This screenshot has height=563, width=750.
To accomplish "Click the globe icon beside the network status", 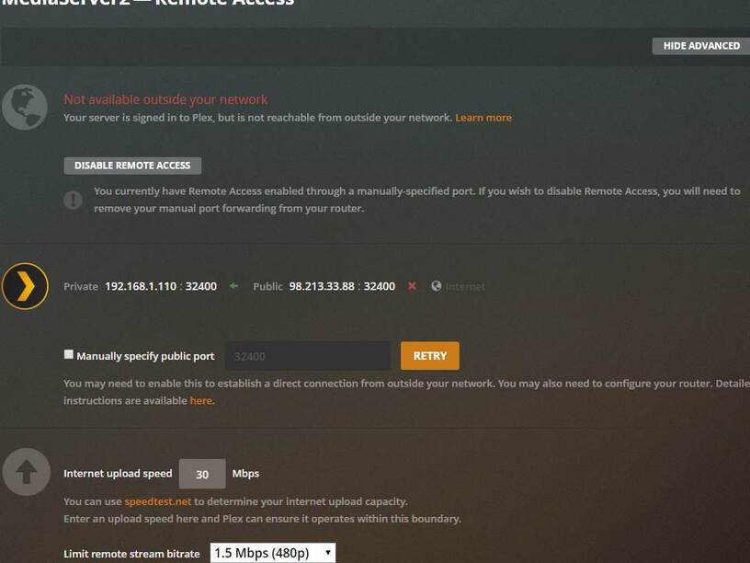I will click(x=25, y=108).
